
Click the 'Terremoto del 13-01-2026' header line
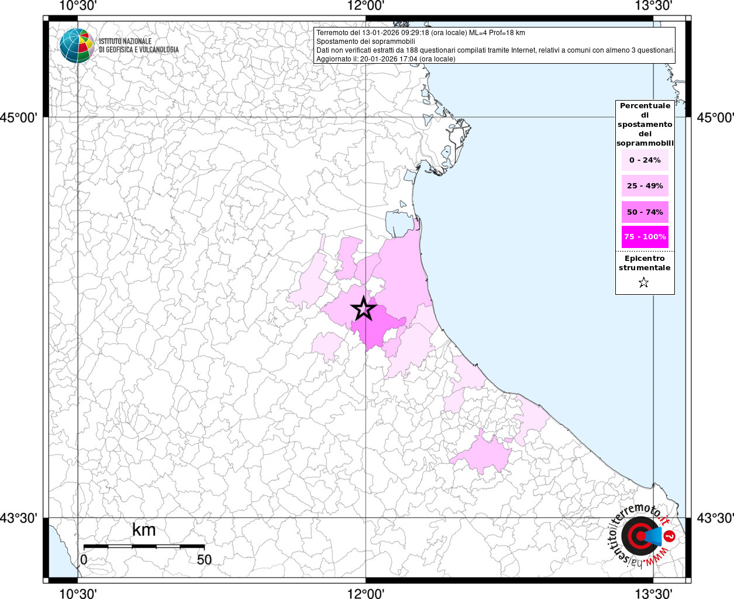421,33
